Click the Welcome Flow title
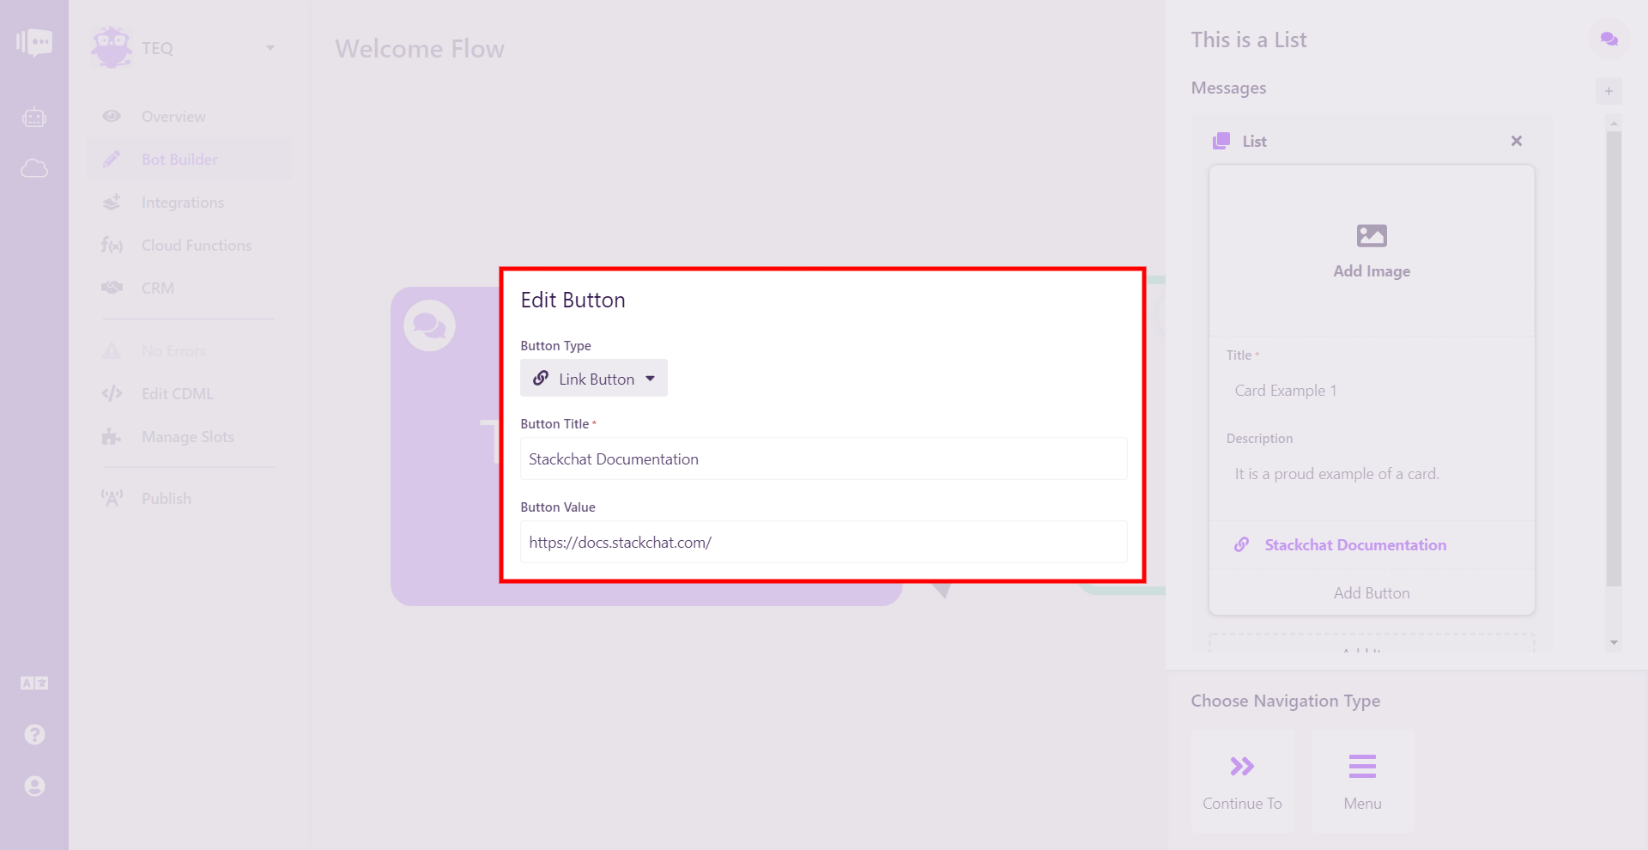The height and width of the screenshot is (850, 1648). point(420,49)
